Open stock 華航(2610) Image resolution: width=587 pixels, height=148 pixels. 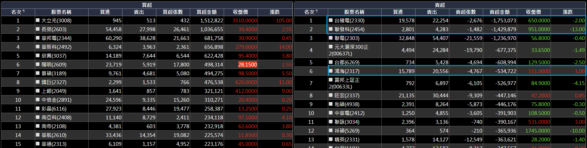54,135
